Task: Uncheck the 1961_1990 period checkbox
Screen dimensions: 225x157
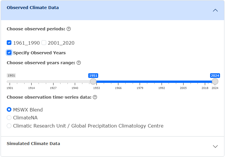Action: [x=9, y=43]
